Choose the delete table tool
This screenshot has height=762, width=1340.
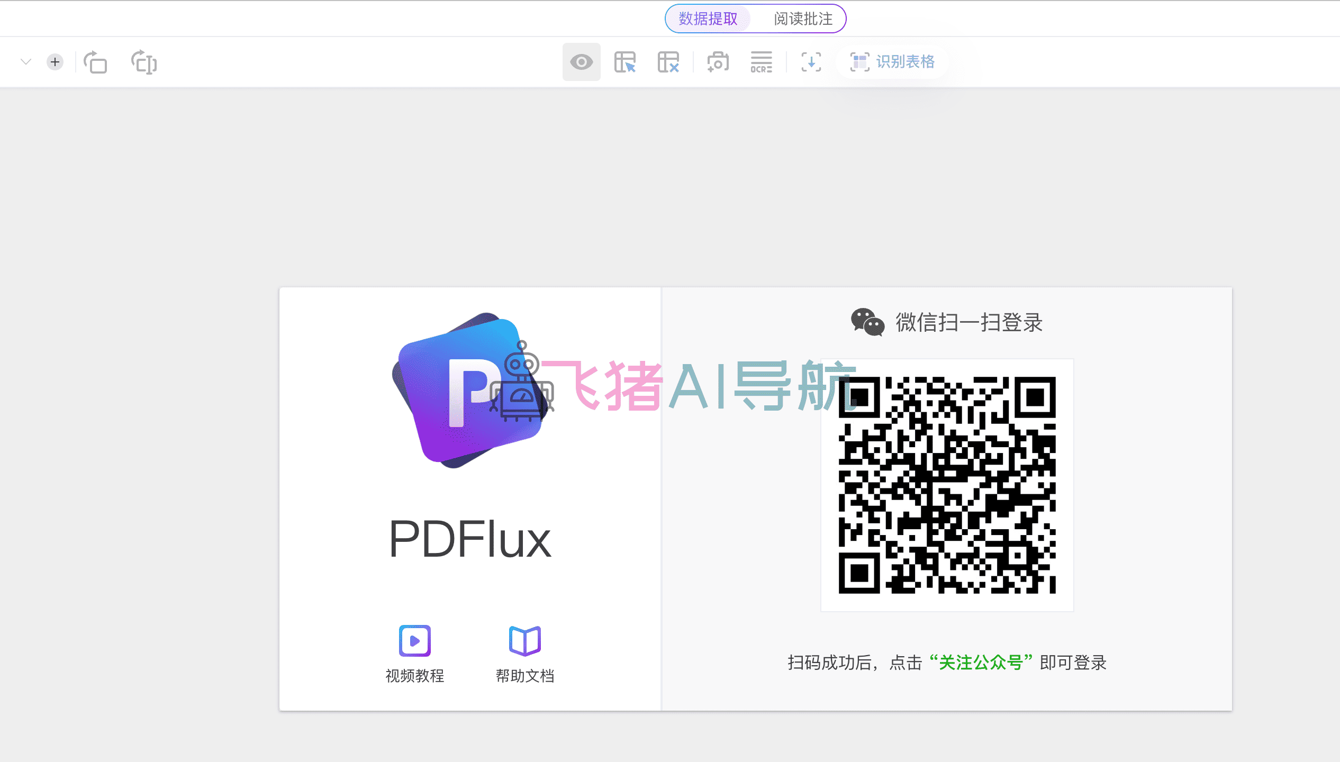pyautogui.click(x=668, y=62)
